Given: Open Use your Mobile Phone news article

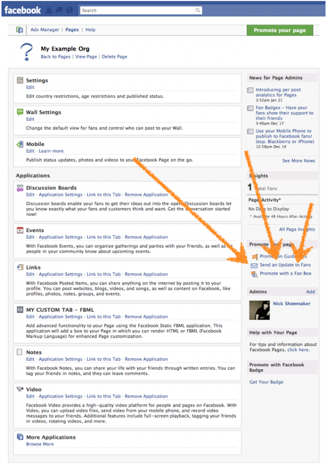Looking at the screenshot, I should click(285, 136).
